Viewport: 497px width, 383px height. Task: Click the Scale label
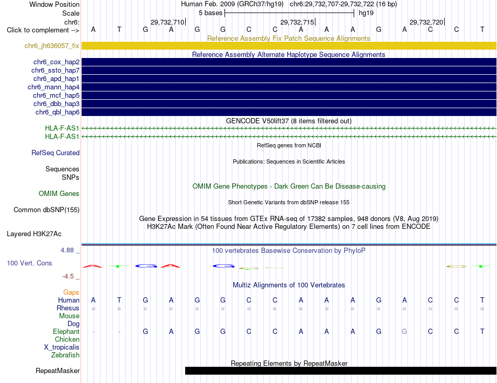(x=71, y=13)
